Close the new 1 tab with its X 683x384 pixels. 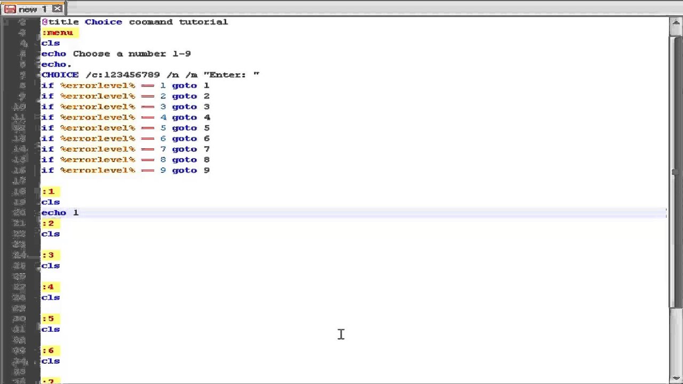[x=57, y=9]
